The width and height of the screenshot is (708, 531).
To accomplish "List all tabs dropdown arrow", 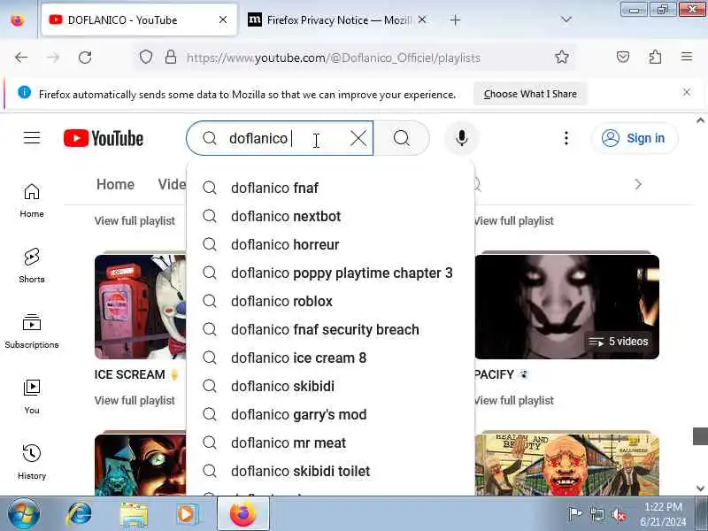I will click(566, 19).
